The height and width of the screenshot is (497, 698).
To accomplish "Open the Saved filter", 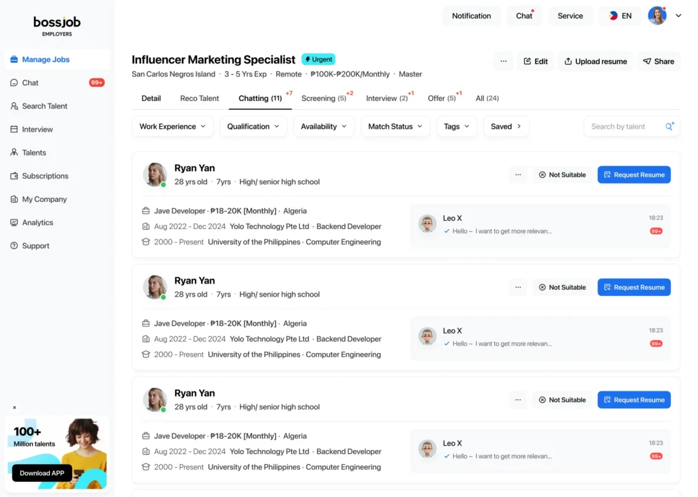I will click(506, 127).
